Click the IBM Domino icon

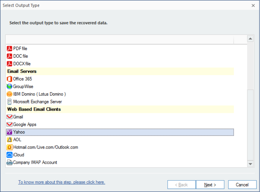(9, 94)
